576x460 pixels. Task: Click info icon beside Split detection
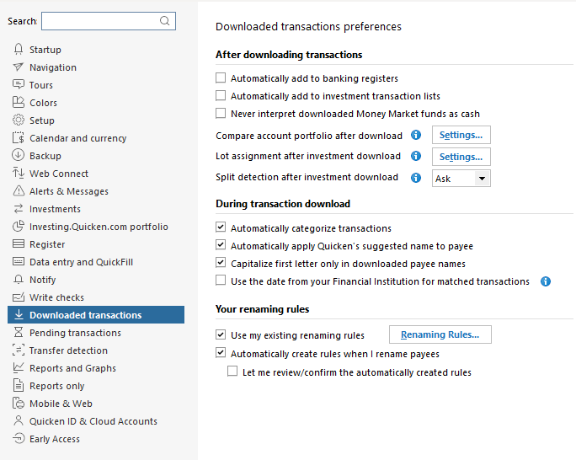point(416,178)
